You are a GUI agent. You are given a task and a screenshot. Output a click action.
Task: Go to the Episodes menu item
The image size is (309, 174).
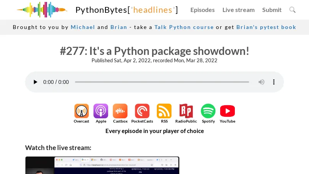tap(202, 10)
